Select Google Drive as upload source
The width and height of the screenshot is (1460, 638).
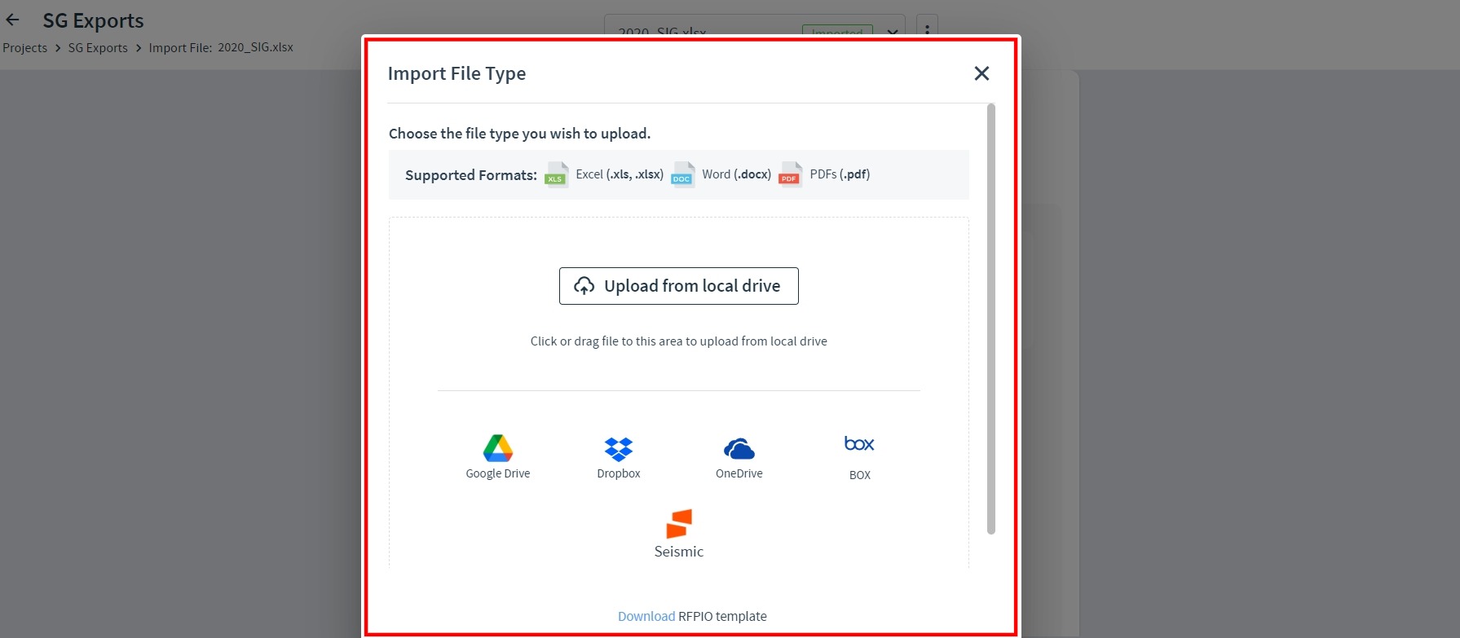coord(497,448)
